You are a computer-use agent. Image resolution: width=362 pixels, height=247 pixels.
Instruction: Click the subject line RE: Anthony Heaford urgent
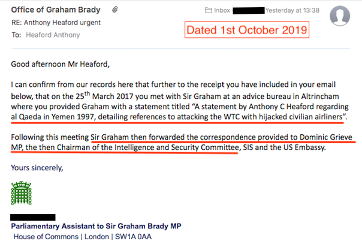coord(56,23)
